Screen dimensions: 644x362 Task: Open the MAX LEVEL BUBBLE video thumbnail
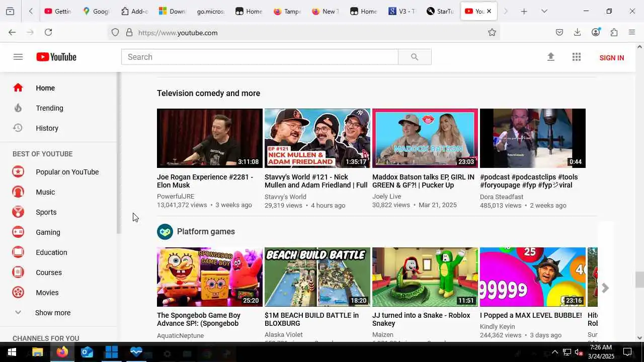tap(533, 277)
